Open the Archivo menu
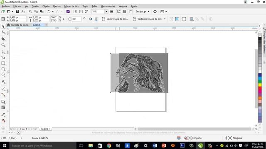Screen dimensions: 266x149 coord(5,6)
